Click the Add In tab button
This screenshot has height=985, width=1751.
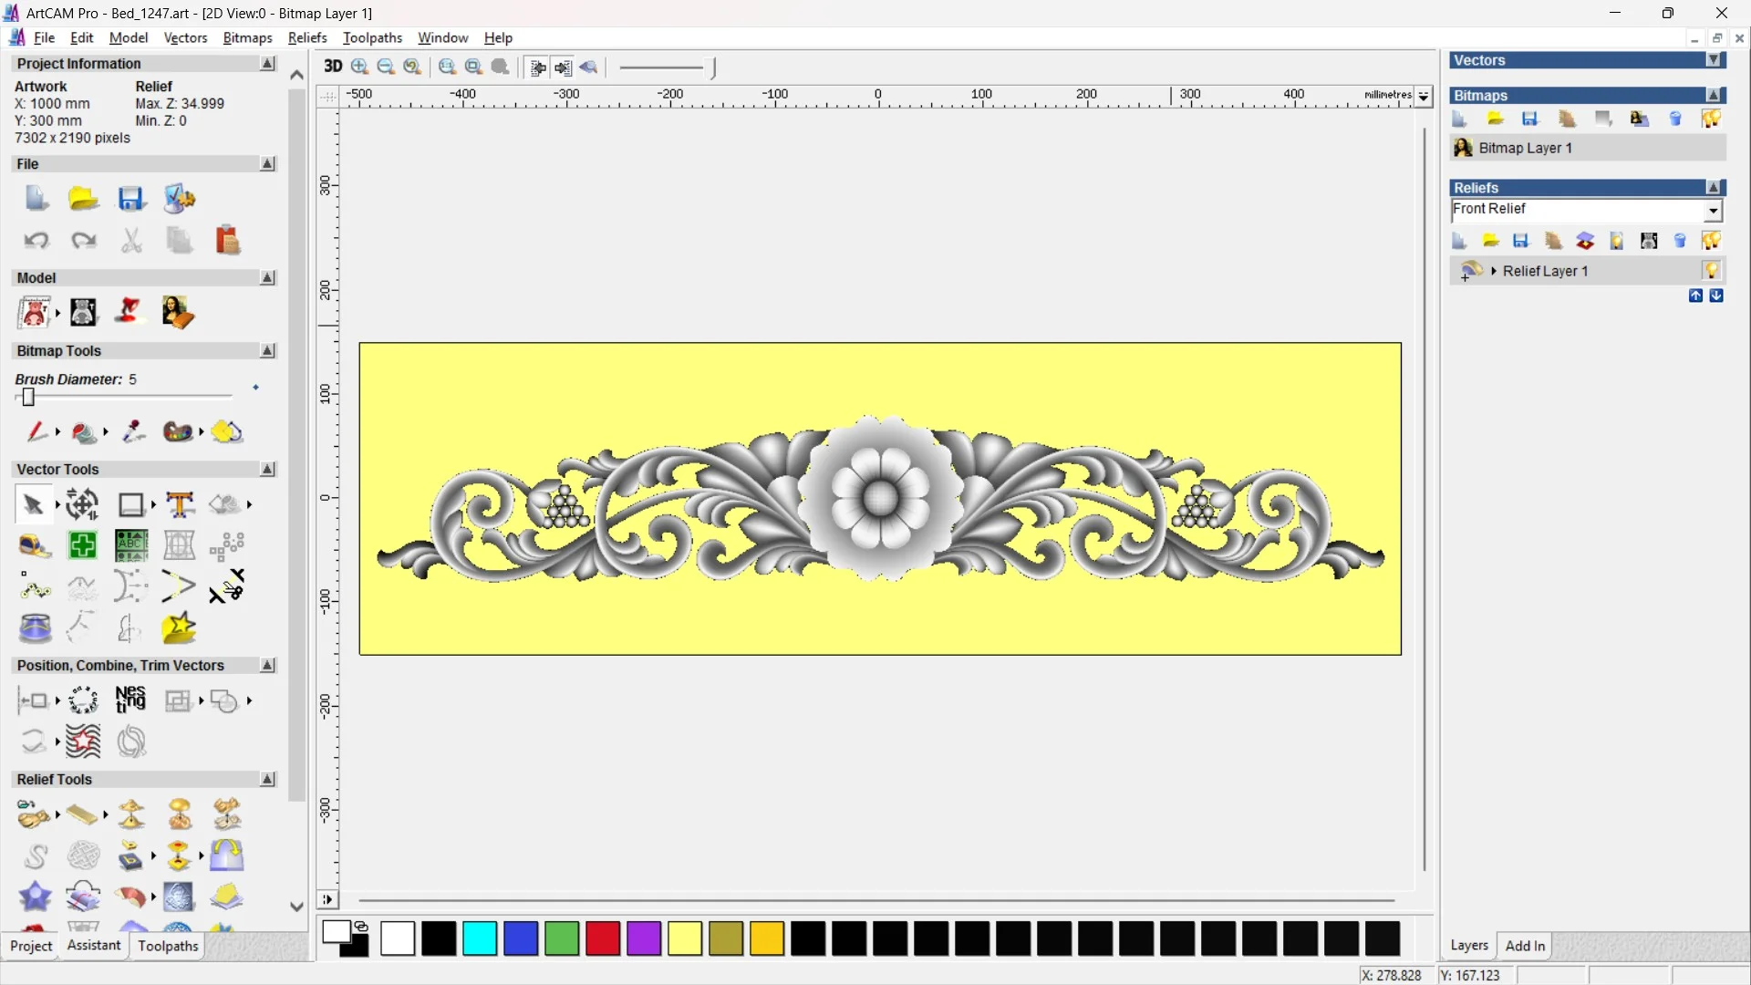pyautogui.click(x=1525, y=946)
